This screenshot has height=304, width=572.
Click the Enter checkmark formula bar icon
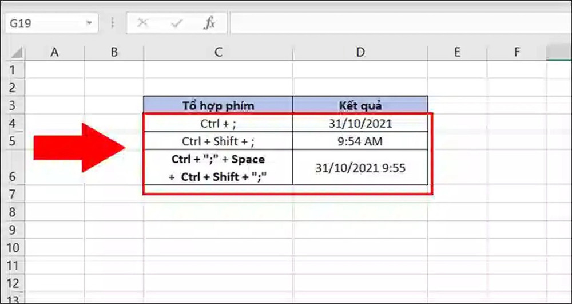[x=177, y=23]
